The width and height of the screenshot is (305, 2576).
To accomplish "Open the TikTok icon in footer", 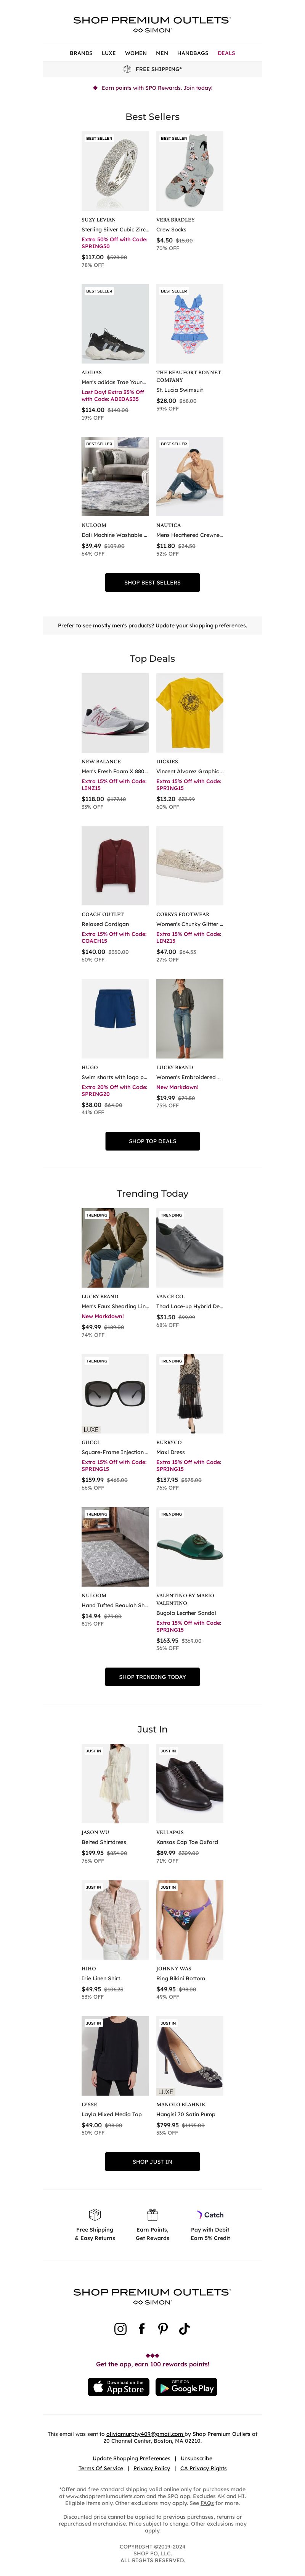I will [x=184, y=2328].
